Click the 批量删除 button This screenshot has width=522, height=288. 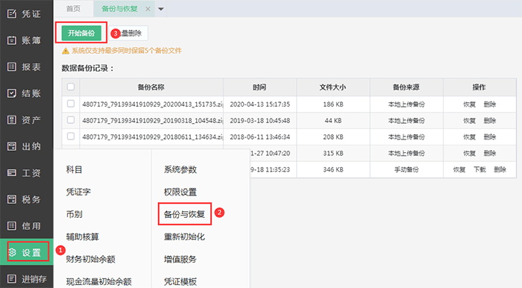click(x=128, y=33)
